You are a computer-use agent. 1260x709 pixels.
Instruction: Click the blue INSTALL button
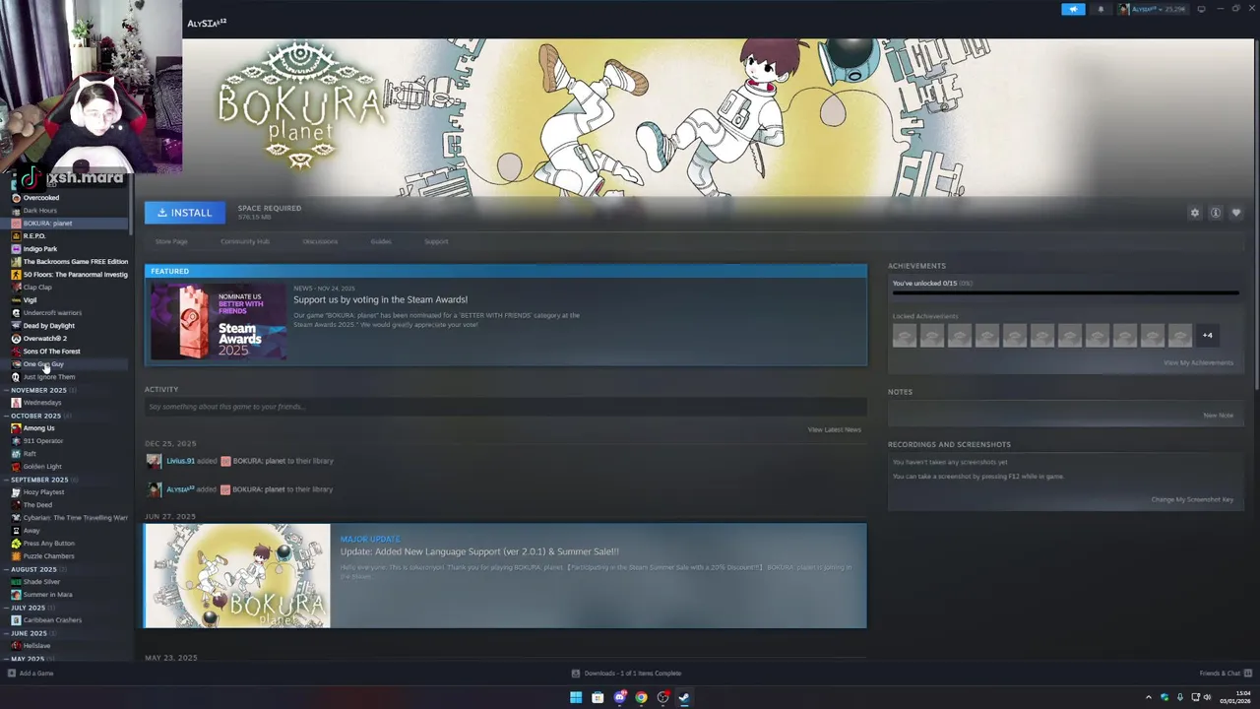pos(185,213)
